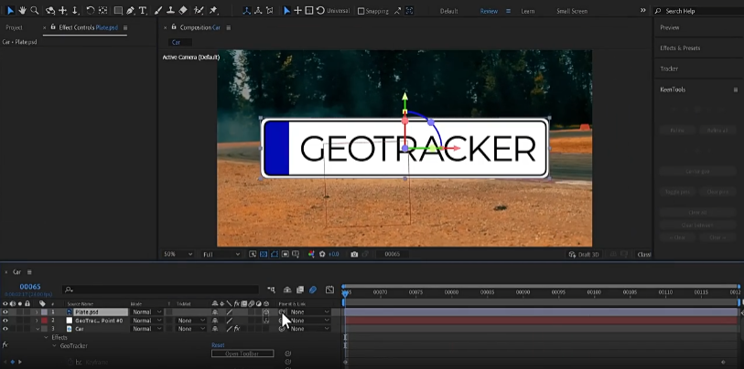Viewport: 744px width, 369px height.
Task: Hide the Car layer eye
Action: click(x=5, y=329)
